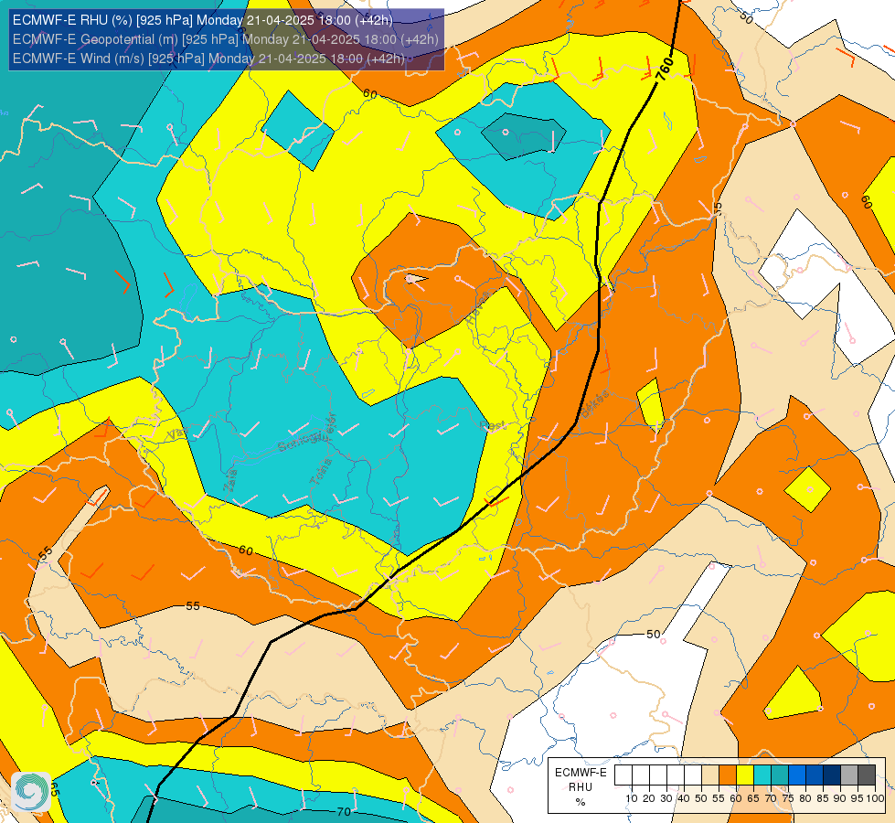The height and width of the screenshot is (823, 895).
Task: Click the light gray 90–95 legend swatch
Action: point(849,775)
